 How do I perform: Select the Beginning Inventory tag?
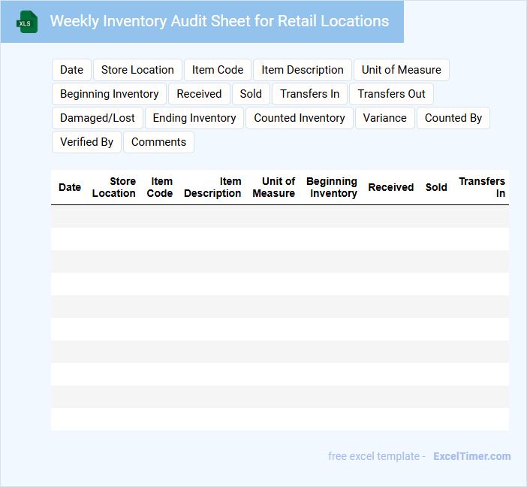coord(109,94)
